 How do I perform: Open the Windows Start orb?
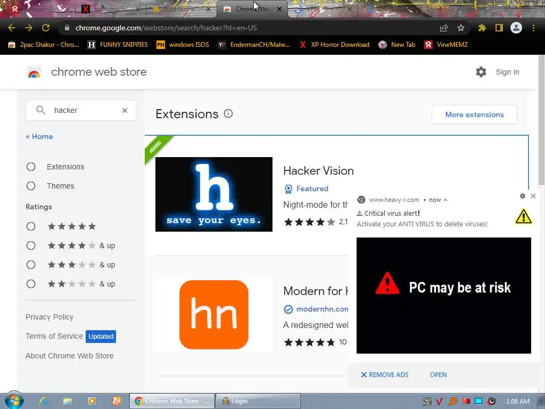[x=14, y=400]
